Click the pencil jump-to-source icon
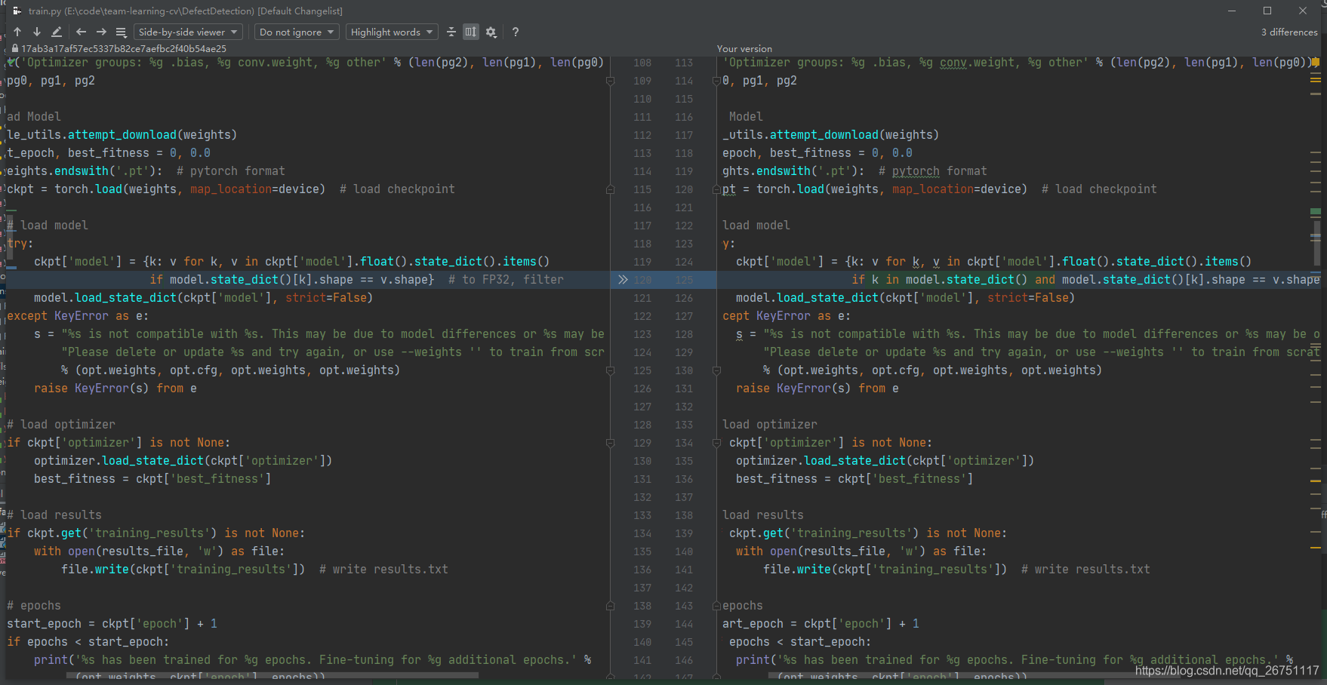This screenshot has width=1327, height=685. [x=57, y=32]
